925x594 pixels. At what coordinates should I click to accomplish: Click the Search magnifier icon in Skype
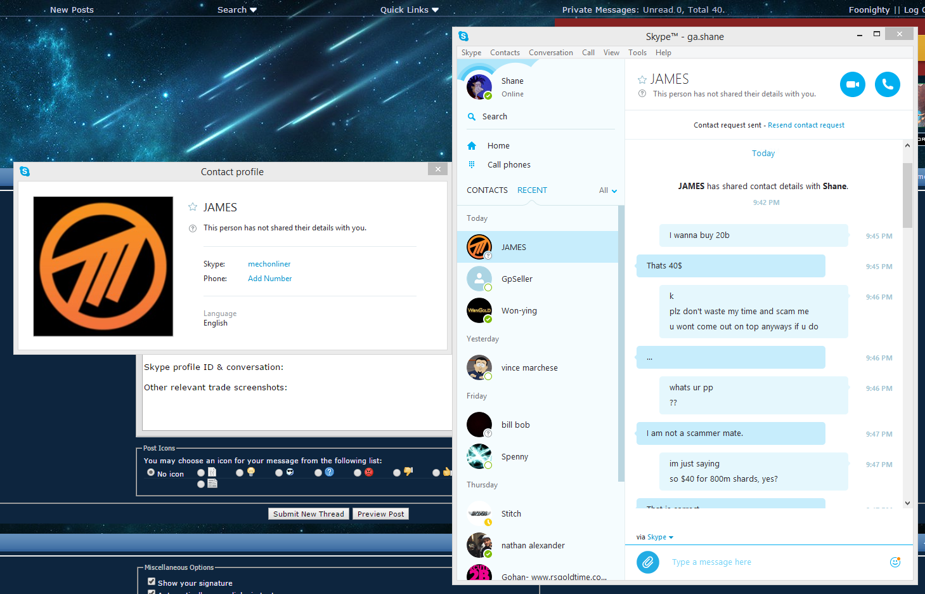[471, 117]
